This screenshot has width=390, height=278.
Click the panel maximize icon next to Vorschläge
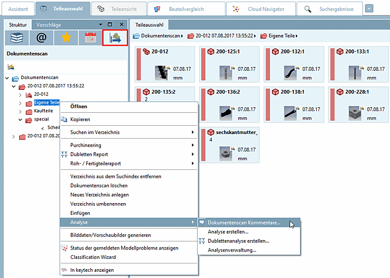point(110,24)
